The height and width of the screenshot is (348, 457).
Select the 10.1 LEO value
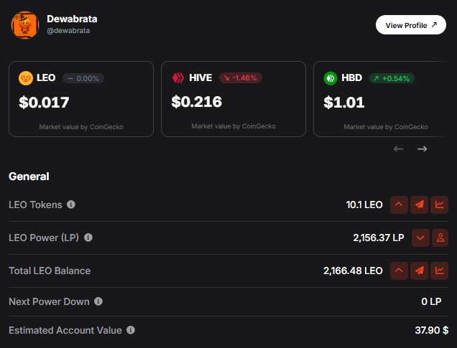point(364,204)
